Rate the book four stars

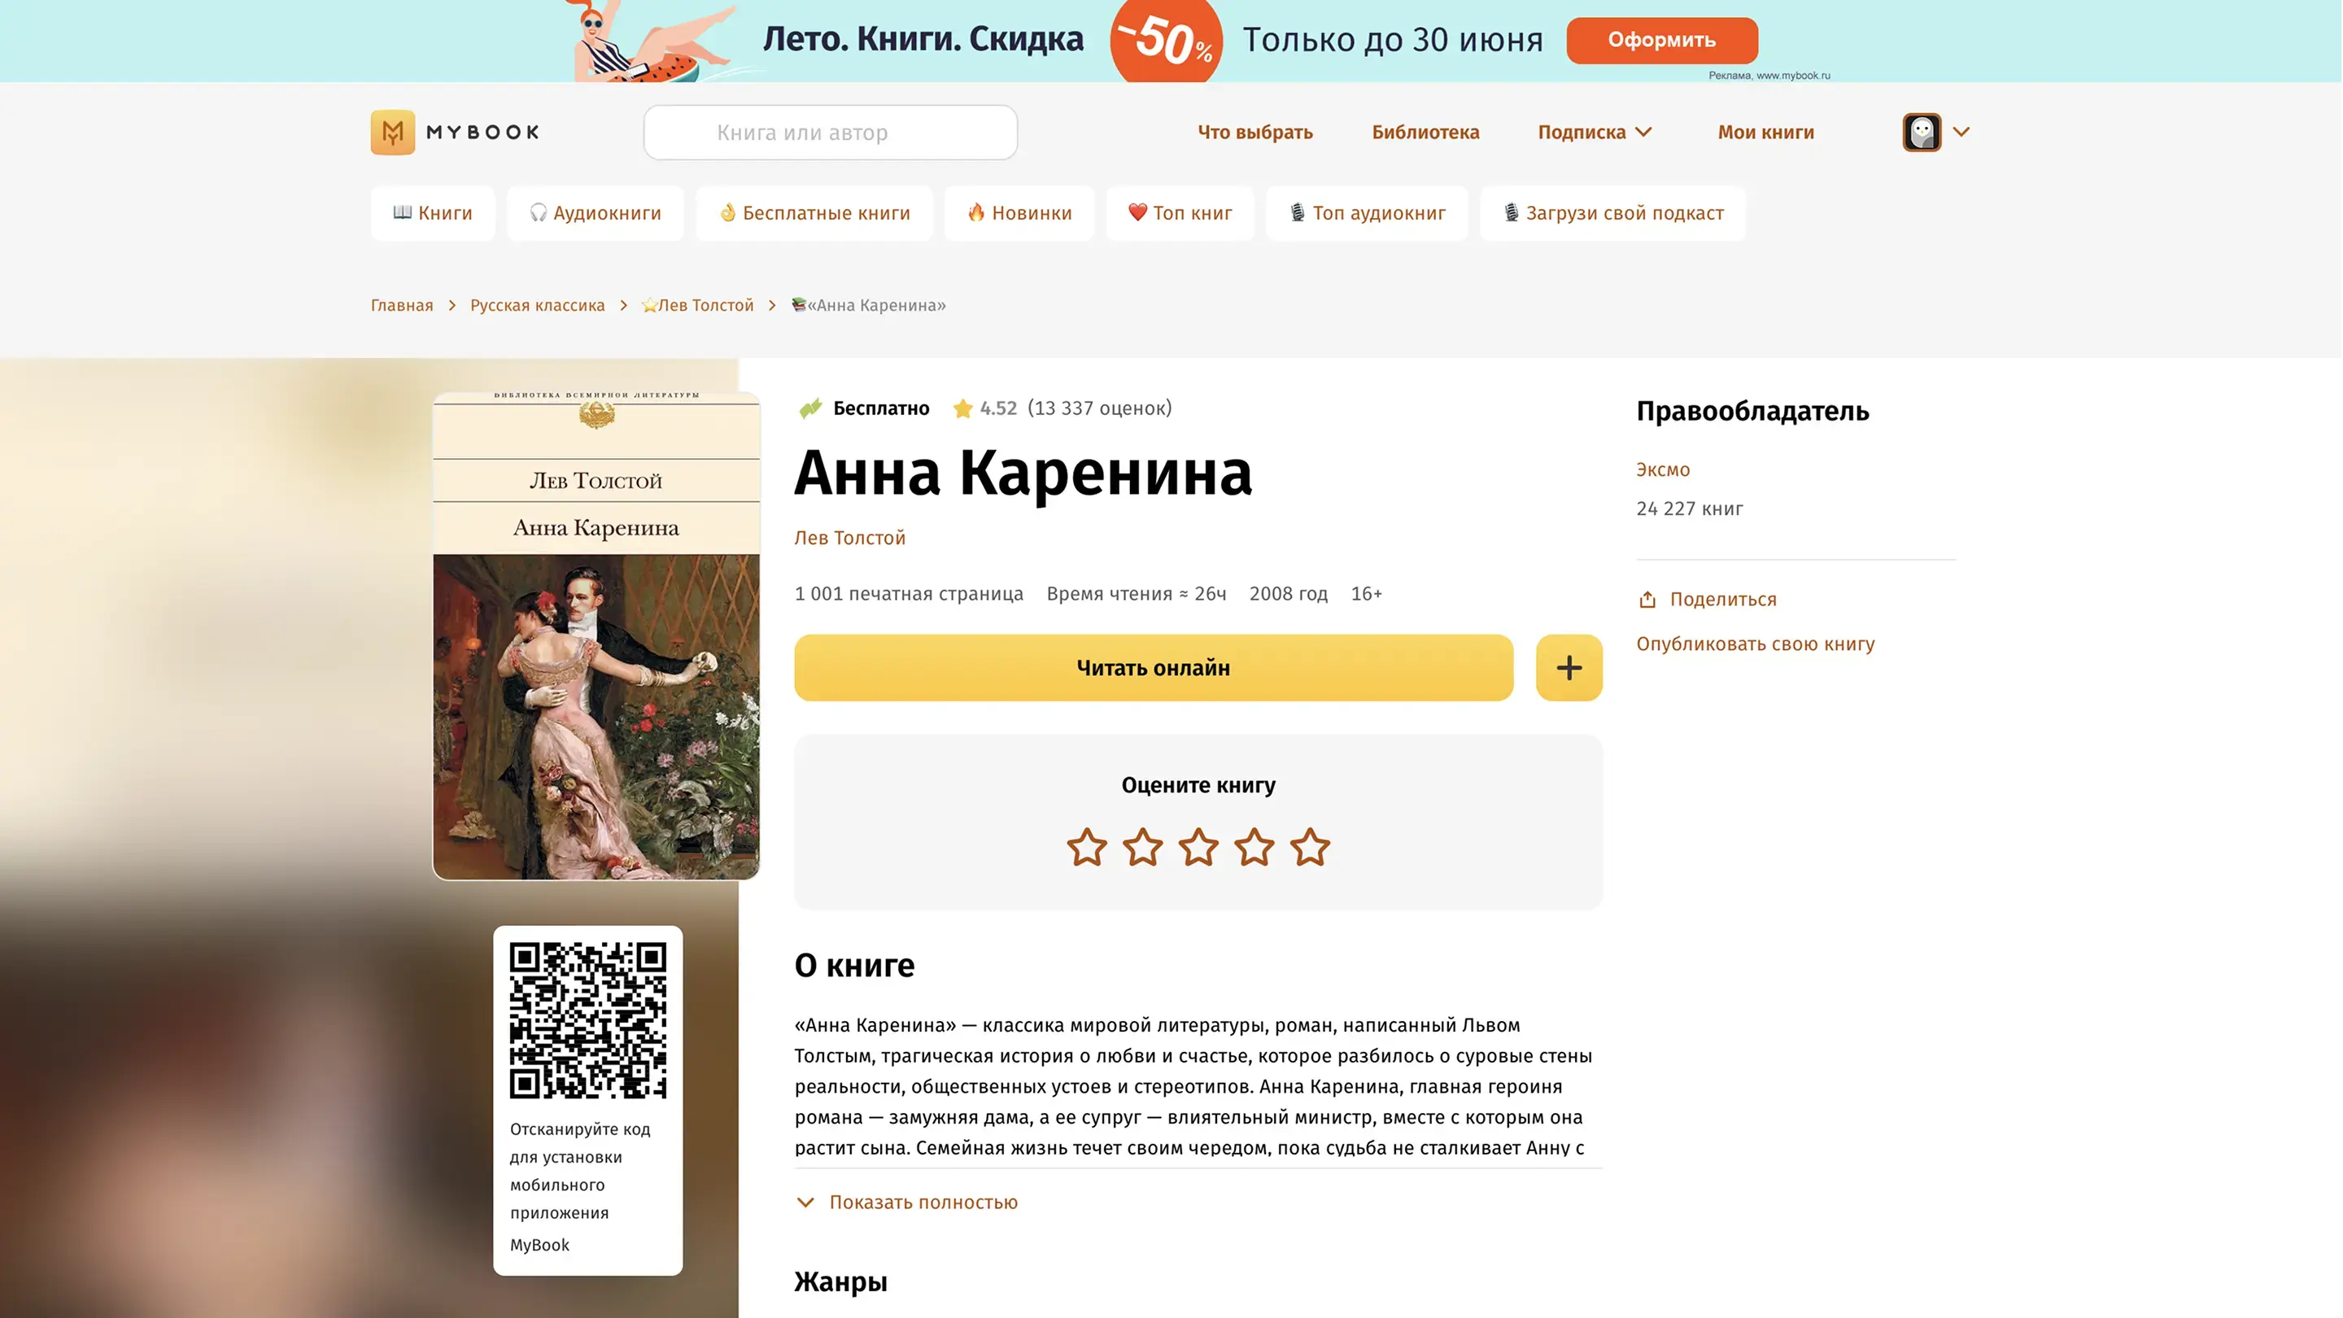(1254, 847)
